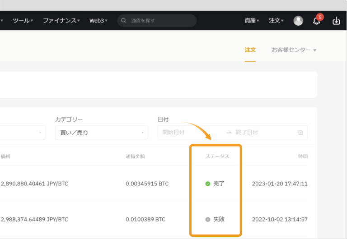Click the 通貨を探す search field
Screen dimensions: 347x239
pos(157,21)
